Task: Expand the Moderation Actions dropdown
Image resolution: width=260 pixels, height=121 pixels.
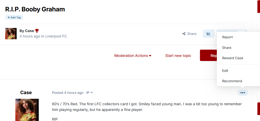Action: click(133, 56)
